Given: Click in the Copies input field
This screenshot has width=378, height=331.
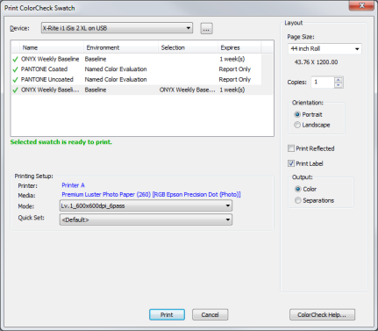Looking at the screenshot, I should tap(323, 83).
